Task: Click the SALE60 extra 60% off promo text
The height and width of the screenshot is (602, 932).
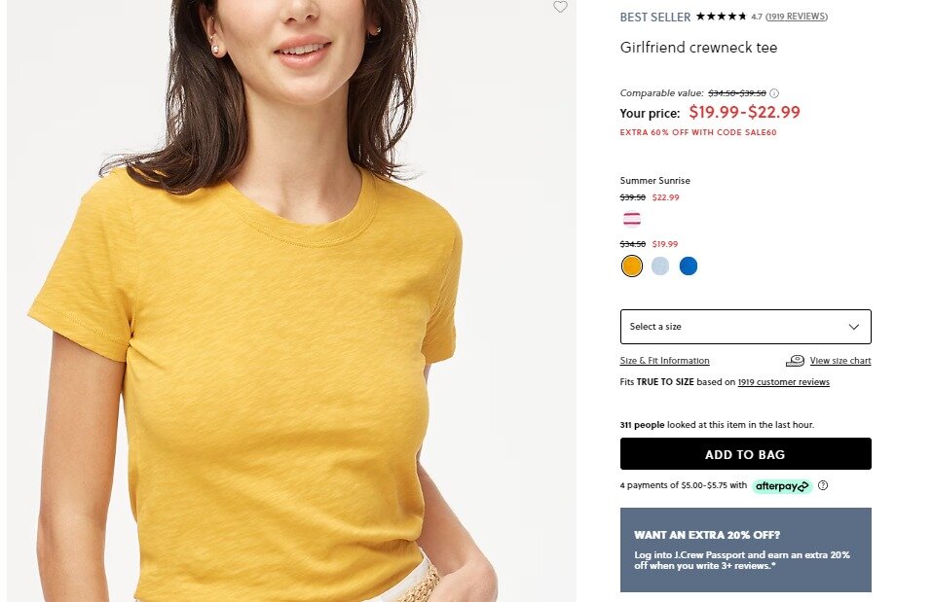Action: click(698, 132)
